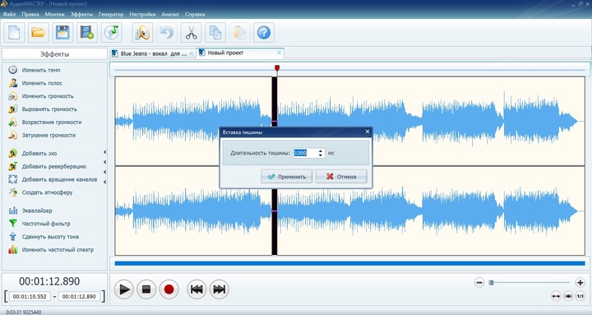Screen dimensions: 592x315
Task: Open Добавить вращение каналов effect
Action: point(53,179)
